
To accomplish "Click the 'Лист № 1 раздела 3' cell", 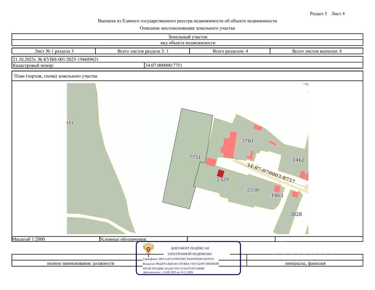I will click(x=54, y=51).
